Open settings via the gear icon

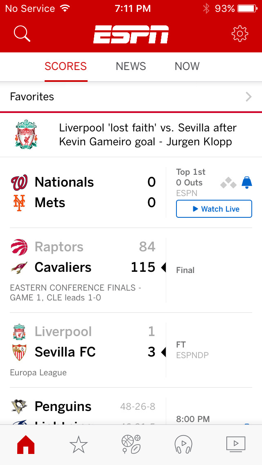(x=240, y=34)
